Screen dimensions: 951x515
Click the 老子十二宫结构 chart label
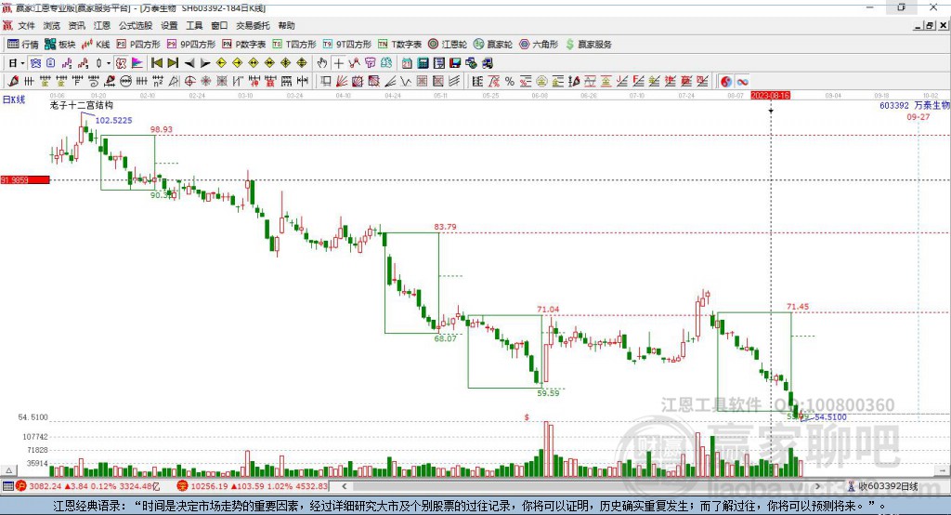click(82, 105)
